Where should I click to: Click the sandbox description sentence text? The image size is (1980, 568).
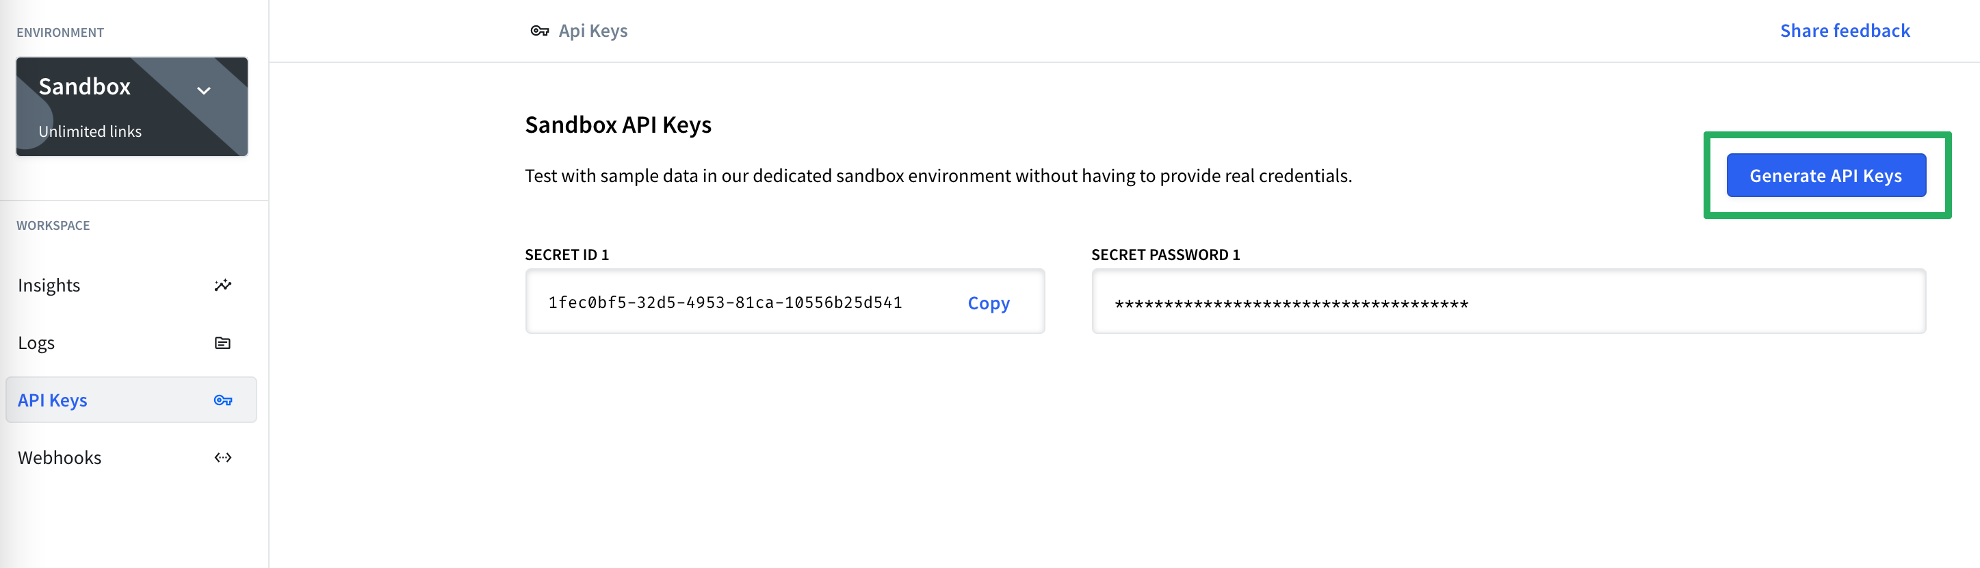(938, 176)
